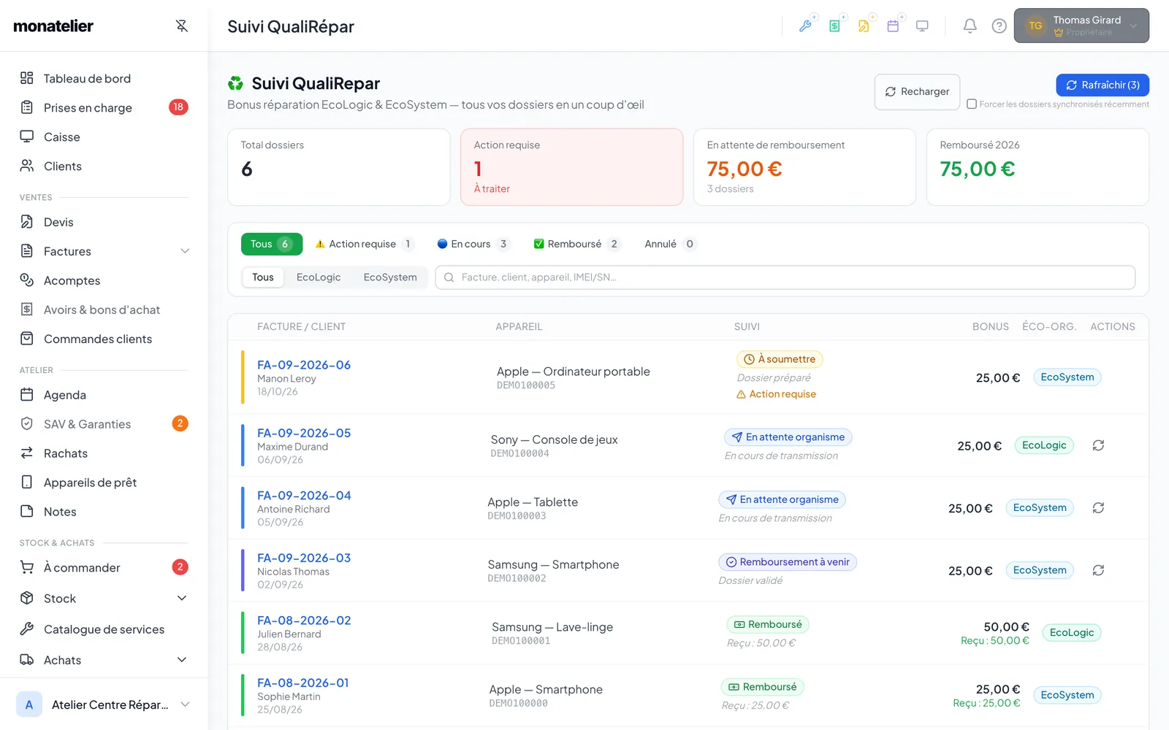Open the notifications bell
This screenshot has height=730, width=1169.
click(970, 26)
